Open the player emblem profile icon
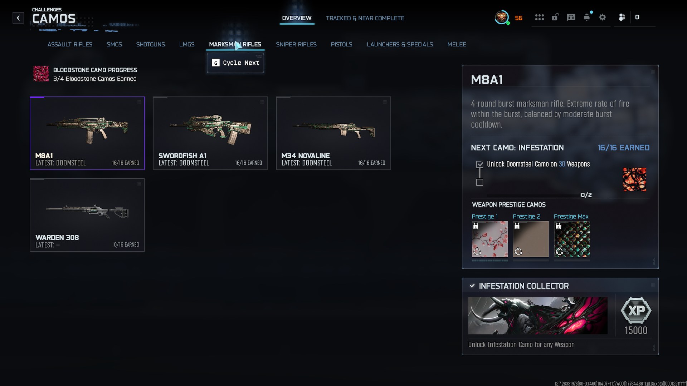This screenshot has height=386, width=687. tap(502, 17)
